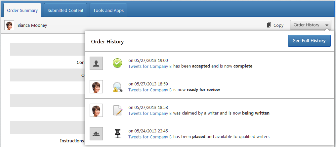
Task: Click the ready for review magnifier icon
Action: point(117,87)
